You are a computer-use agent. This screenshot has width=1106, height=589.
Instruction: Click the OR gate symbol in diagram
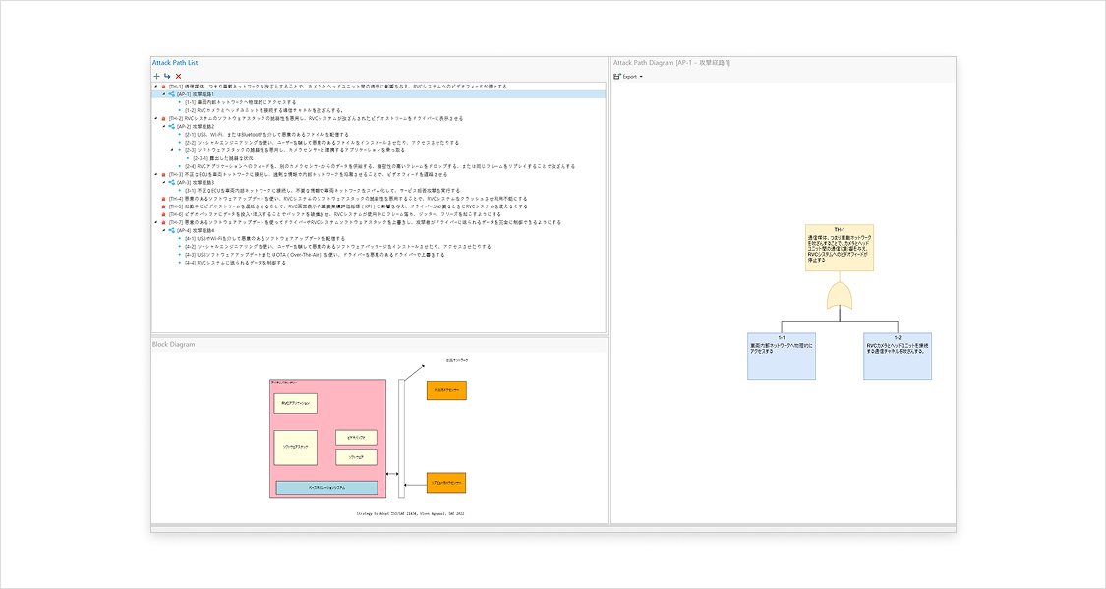[x=840, y=296]
